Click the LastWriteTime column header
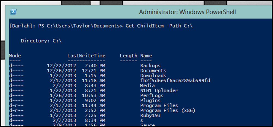The width and height of the screenshot is (273, 127). pos(86,56)
